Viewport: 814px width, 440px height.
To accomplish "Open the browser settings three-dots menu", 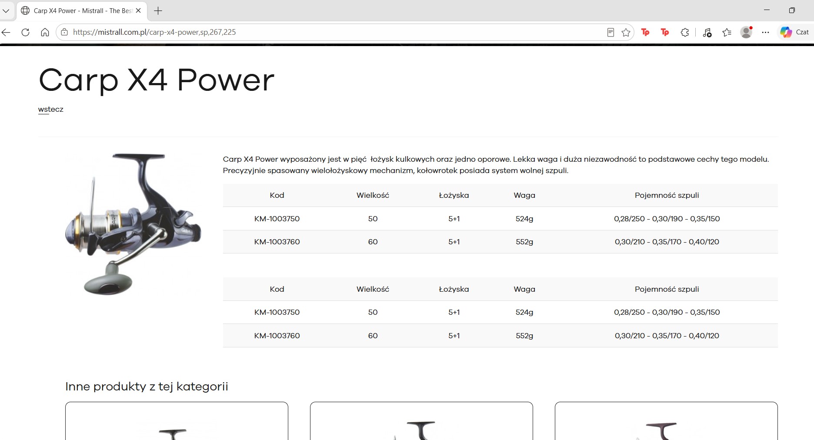I will [x=766, y=32].
